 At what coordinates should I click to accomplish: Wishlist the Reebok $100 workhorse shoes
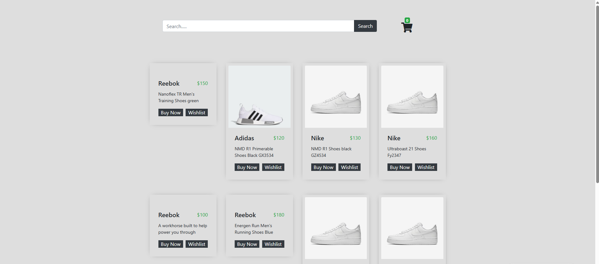(x=197, y=244)
